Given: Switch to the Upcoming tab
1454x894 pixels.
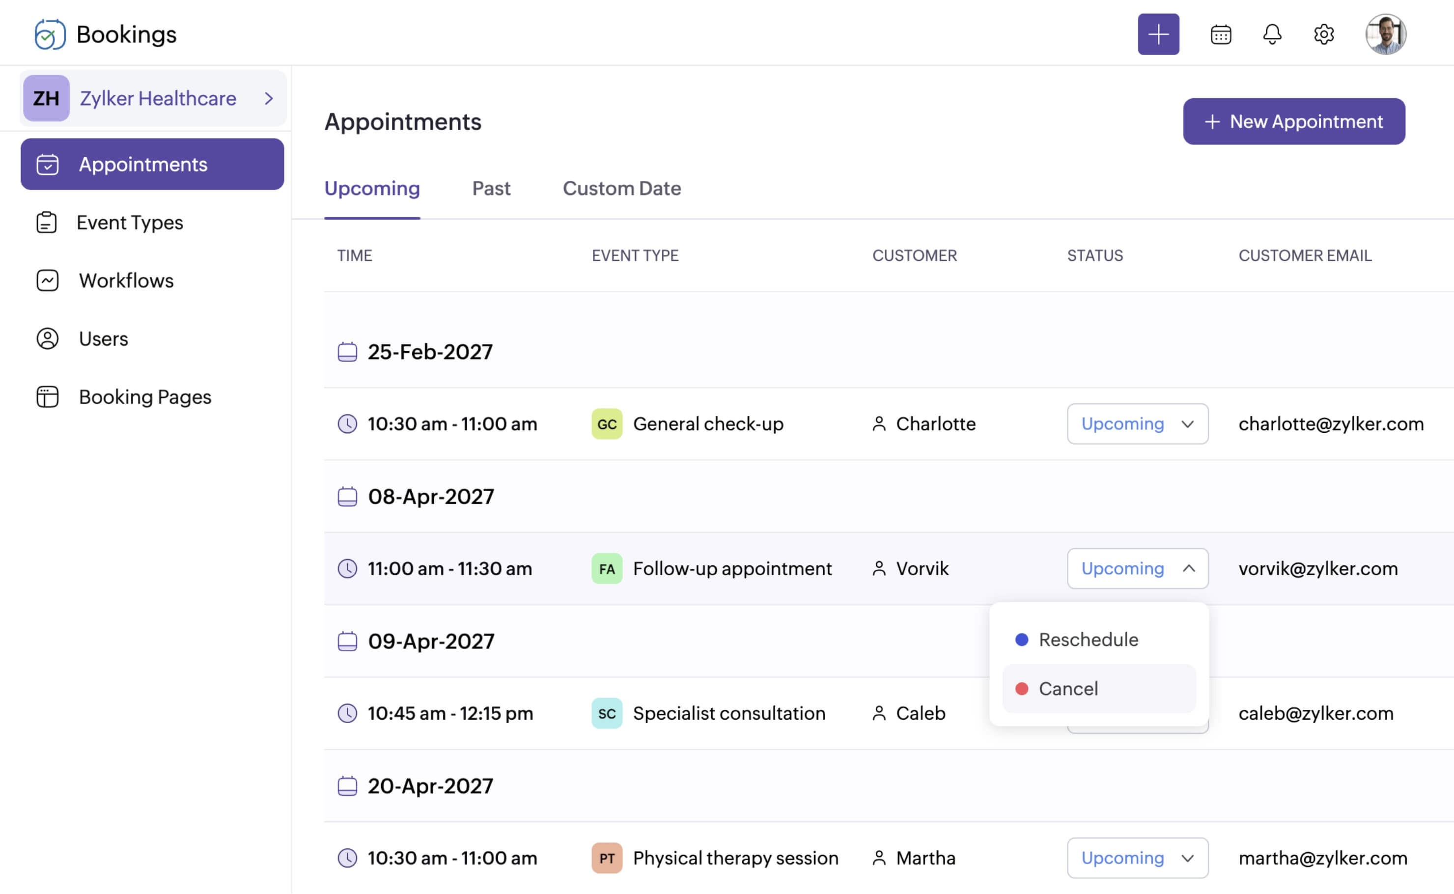Looking at the screenshot, I should (372, 188).
